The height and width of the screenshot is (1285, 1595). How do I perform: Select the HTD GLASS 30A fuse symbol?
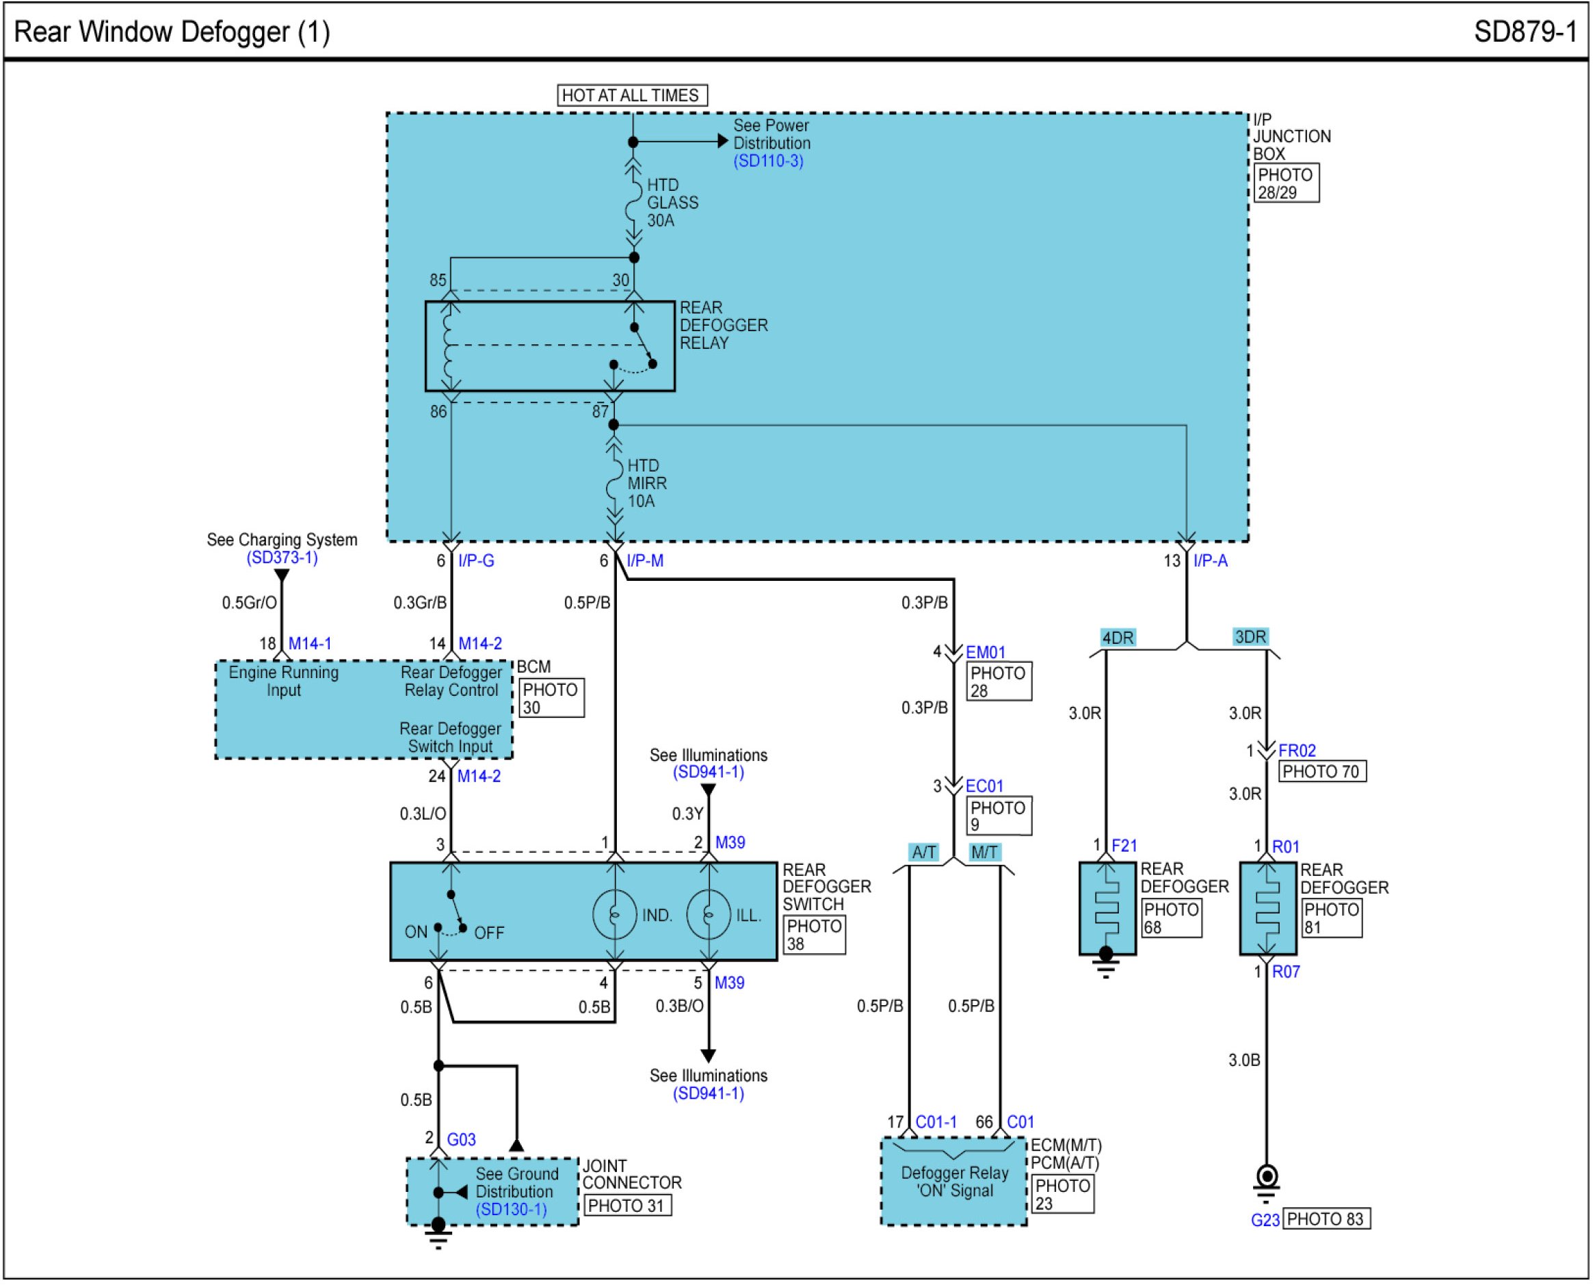633,202
